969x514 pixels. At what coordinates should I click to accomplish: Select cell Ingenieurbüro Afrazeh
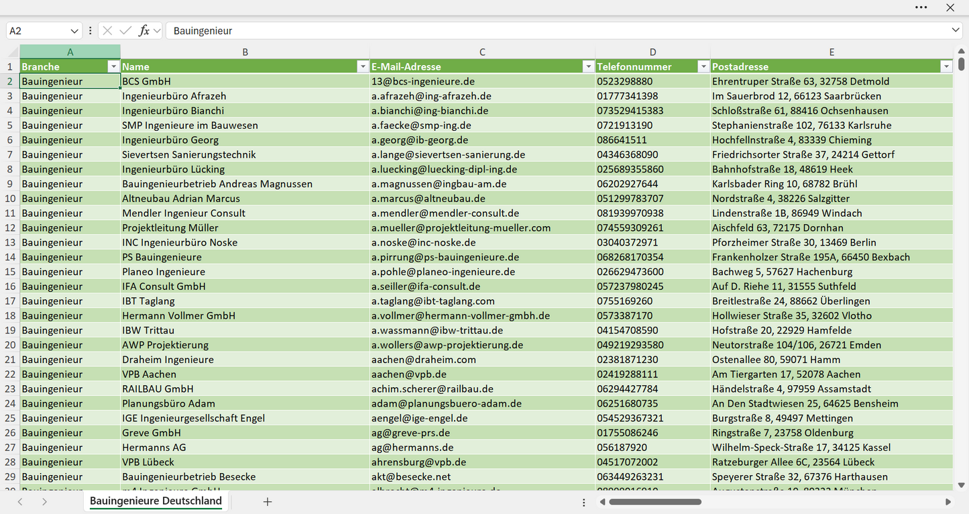(245, 96)
